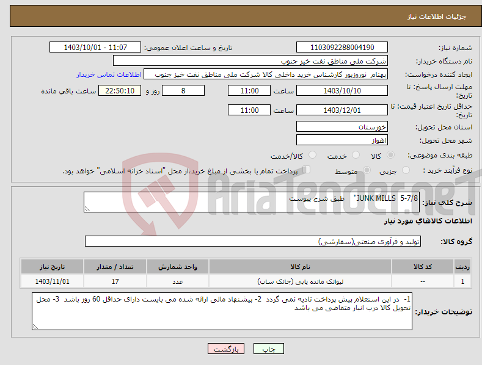Click the جزئیات اطلاعات نیاز header title

coord(437,16)
